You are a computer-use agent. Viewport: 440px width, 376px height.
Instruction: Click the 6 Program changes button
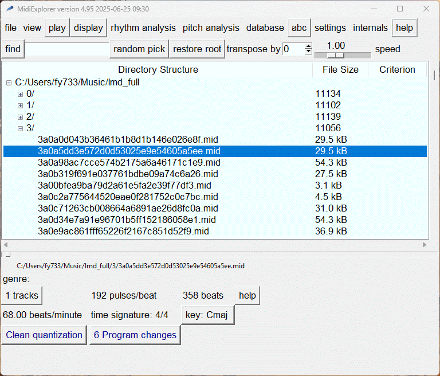click(135, 335)
